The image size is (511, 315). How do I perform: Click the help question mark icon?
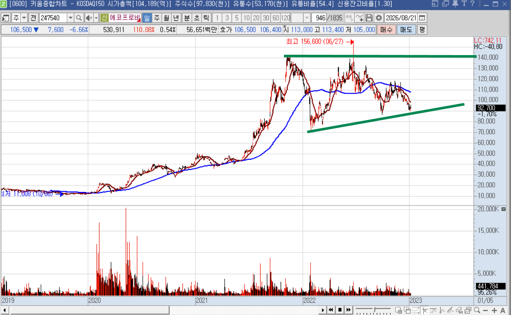[472, 4]
